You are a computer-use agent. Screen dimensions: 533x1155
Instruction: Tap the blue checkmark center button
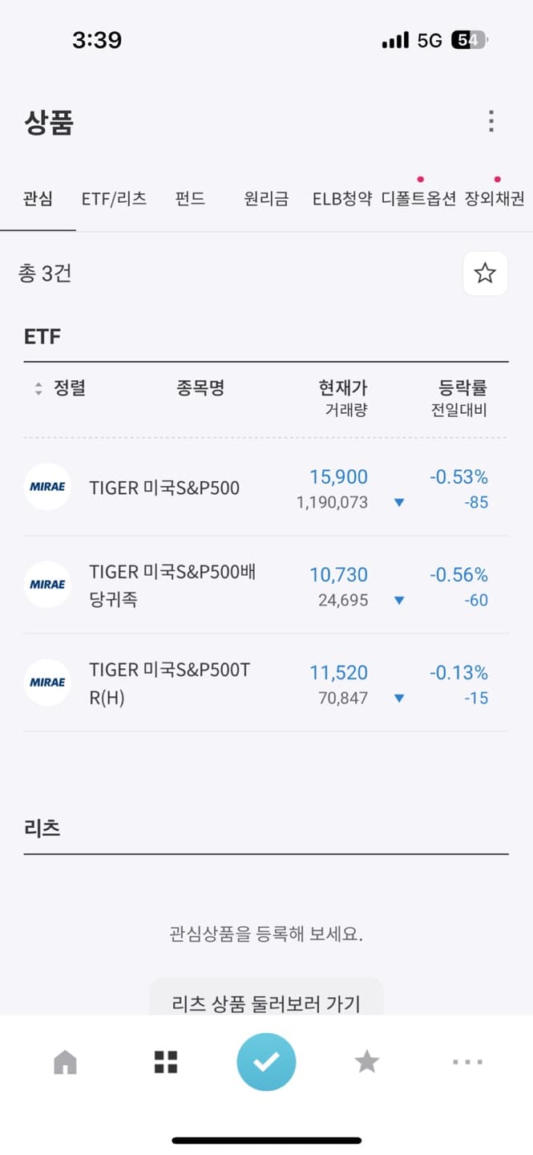[x=266, y=1062]
